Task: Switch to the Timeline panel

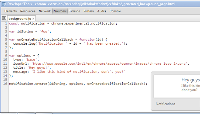Action: [75, 11]
